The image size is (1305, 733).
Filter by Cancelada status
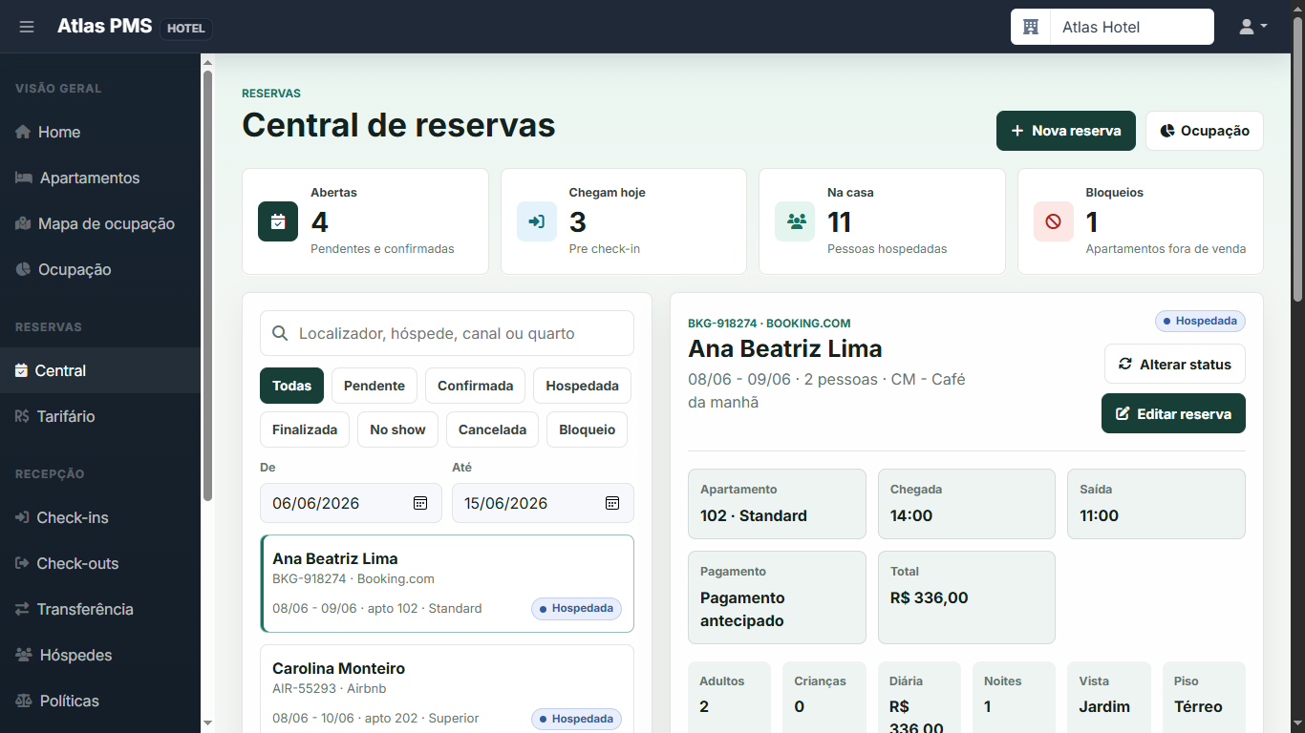(x=492, y=429)
